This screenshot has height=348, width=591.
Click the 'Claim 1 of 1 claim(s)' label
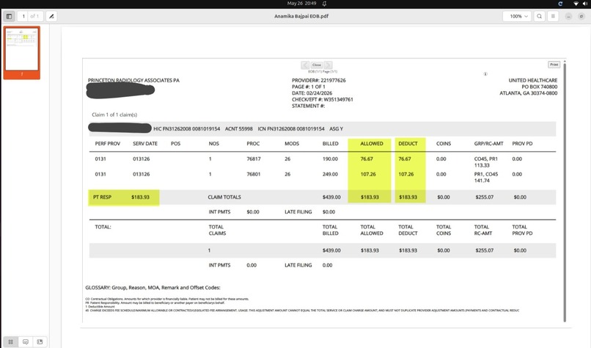114,115
